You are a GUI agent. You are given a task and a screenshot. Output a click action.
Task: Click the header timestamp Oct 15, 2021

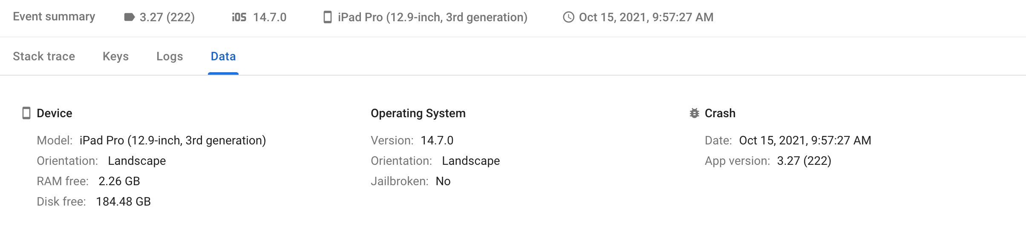tap(646, 17)
